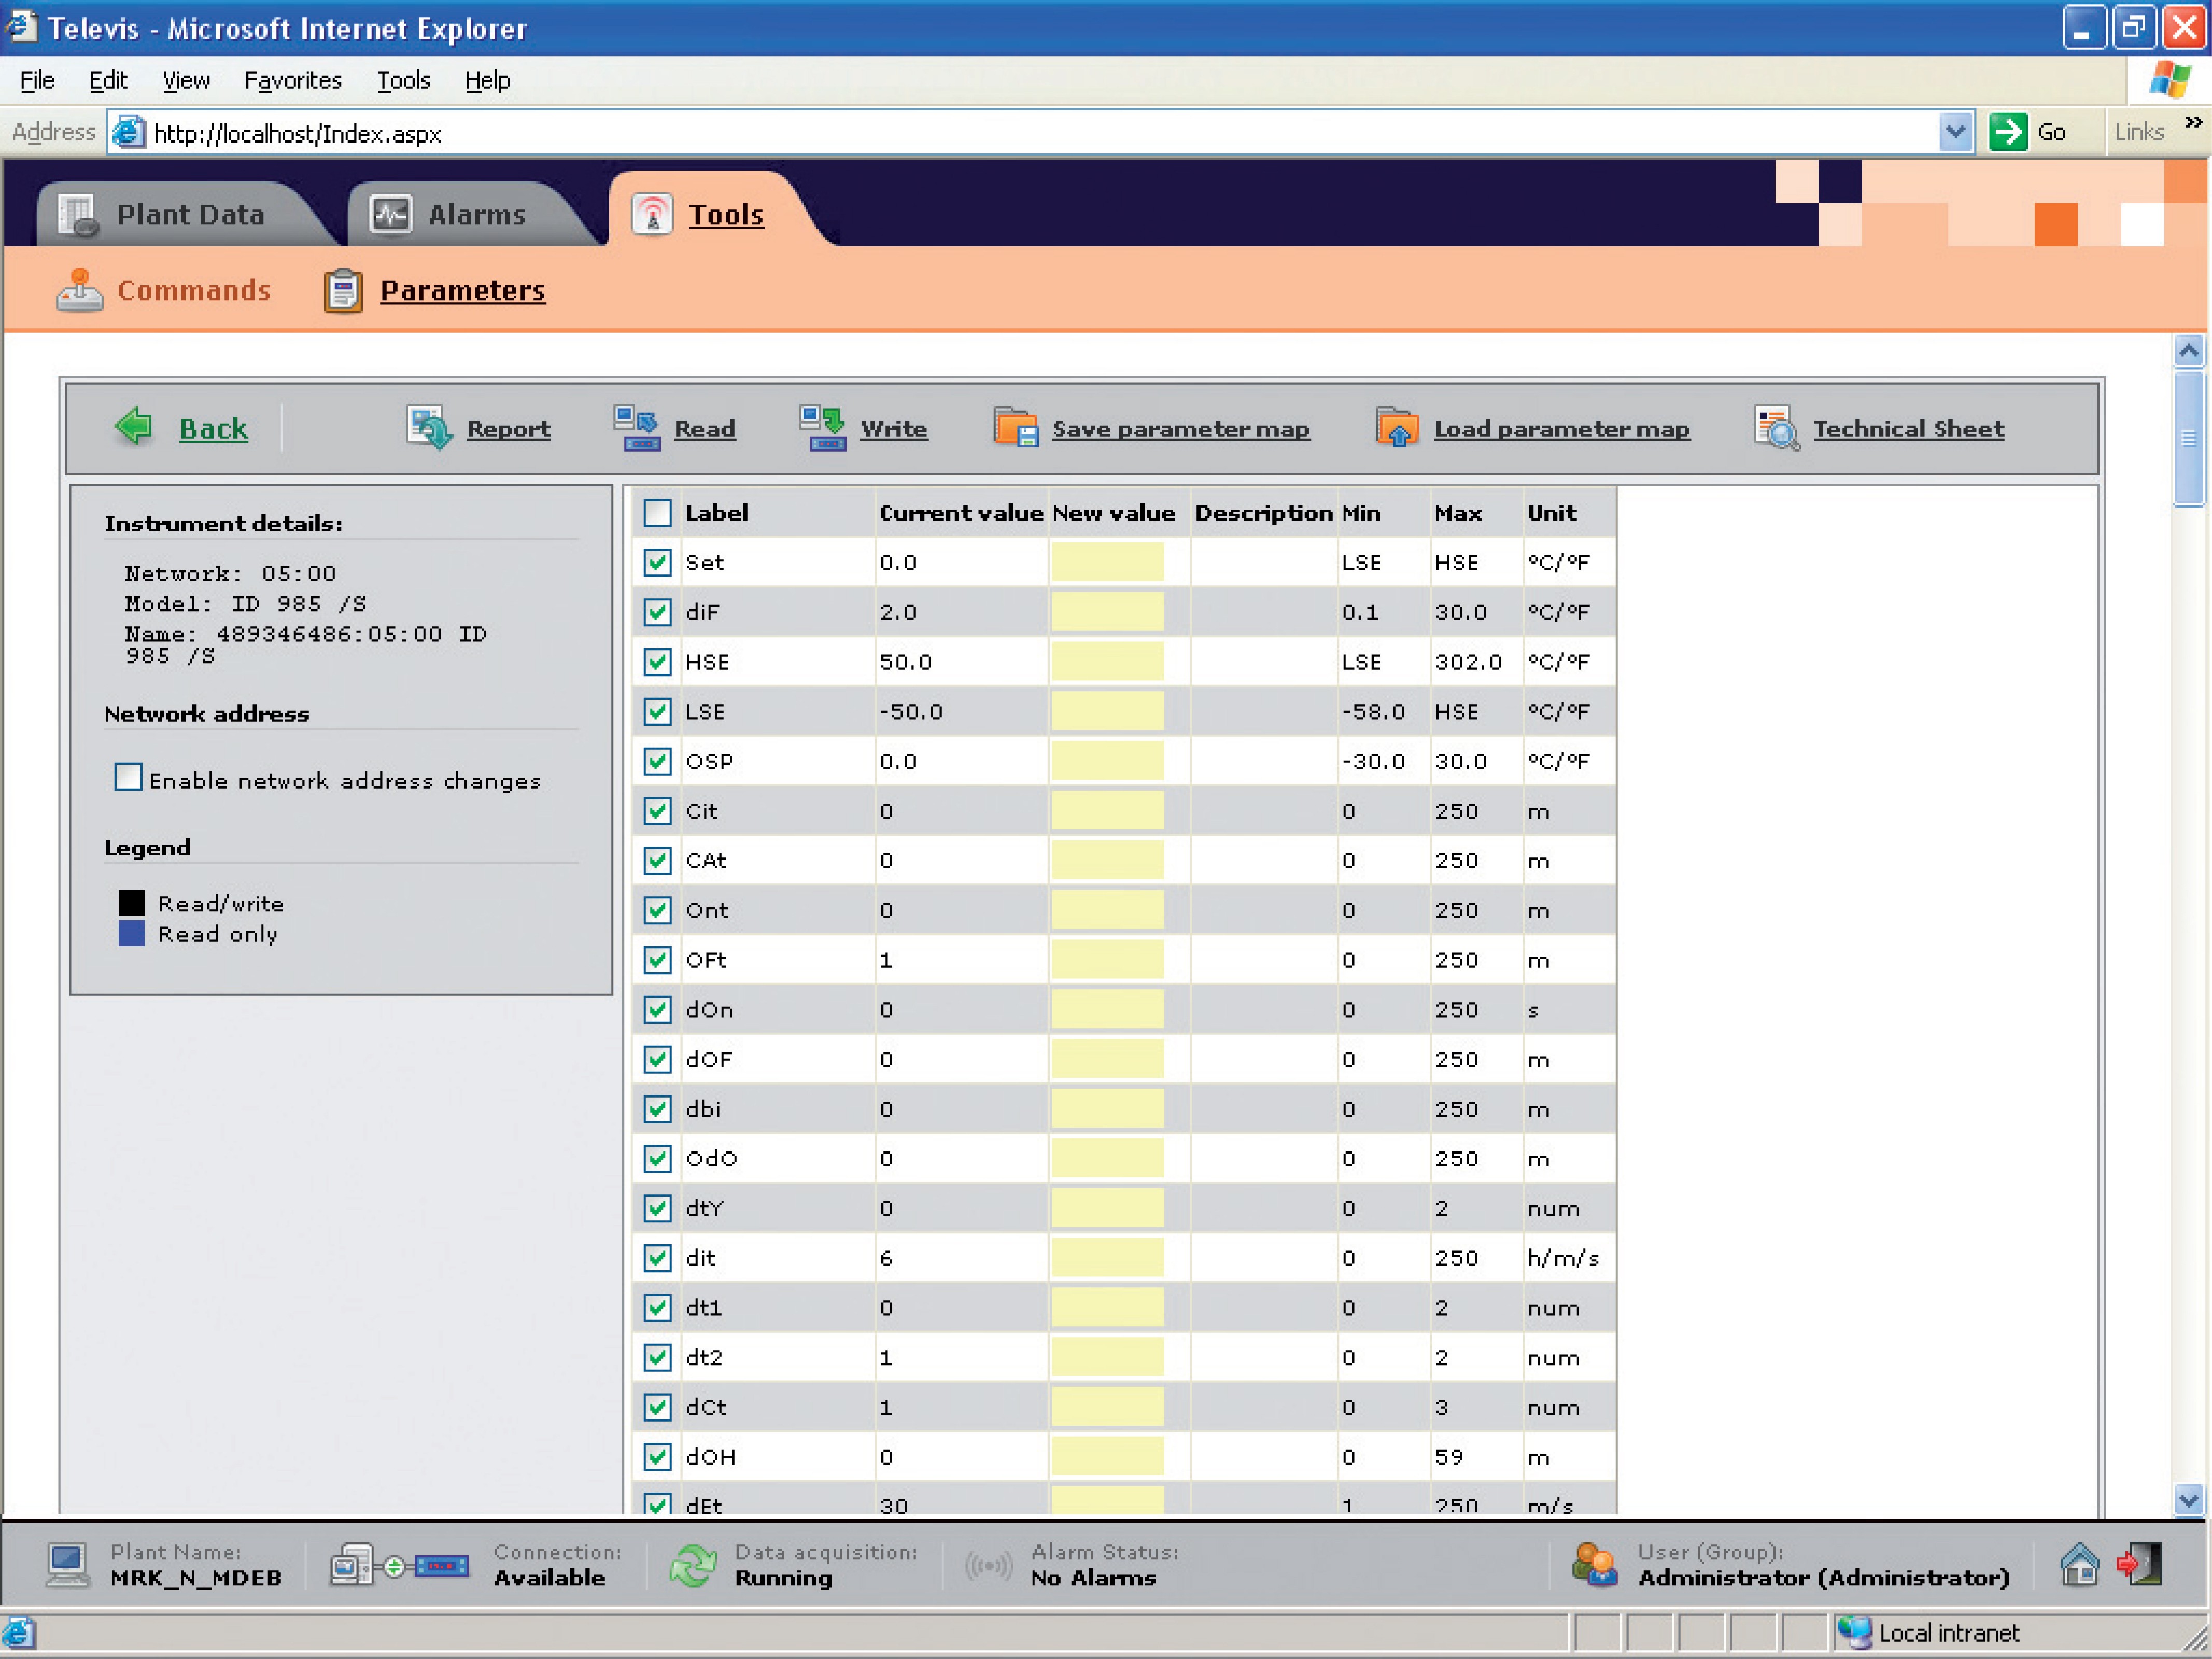Uncheck the Set parameter checkbox
The width and height of the screenshot is (2212, 1659).
click(657, 563)
